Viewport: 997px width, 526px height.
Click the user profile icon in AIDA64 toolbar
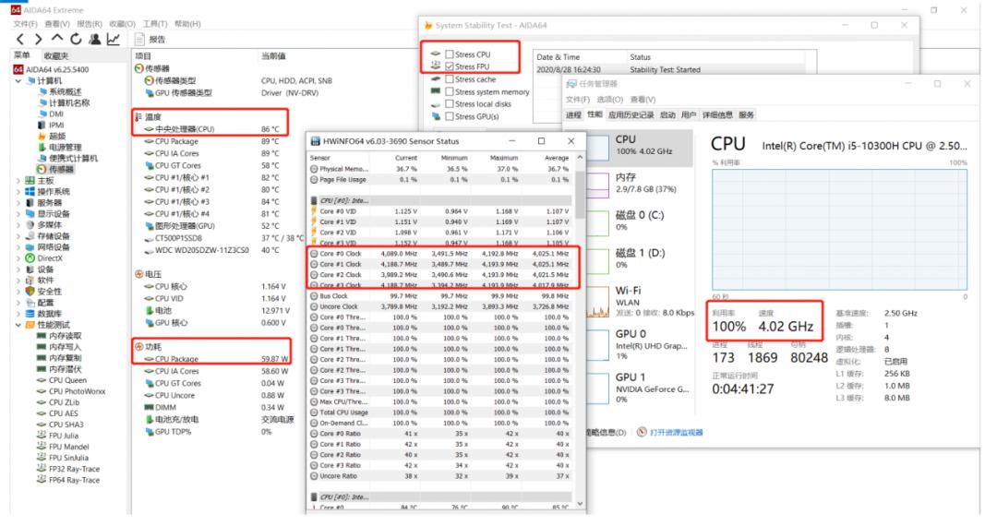tap(94, 38)
